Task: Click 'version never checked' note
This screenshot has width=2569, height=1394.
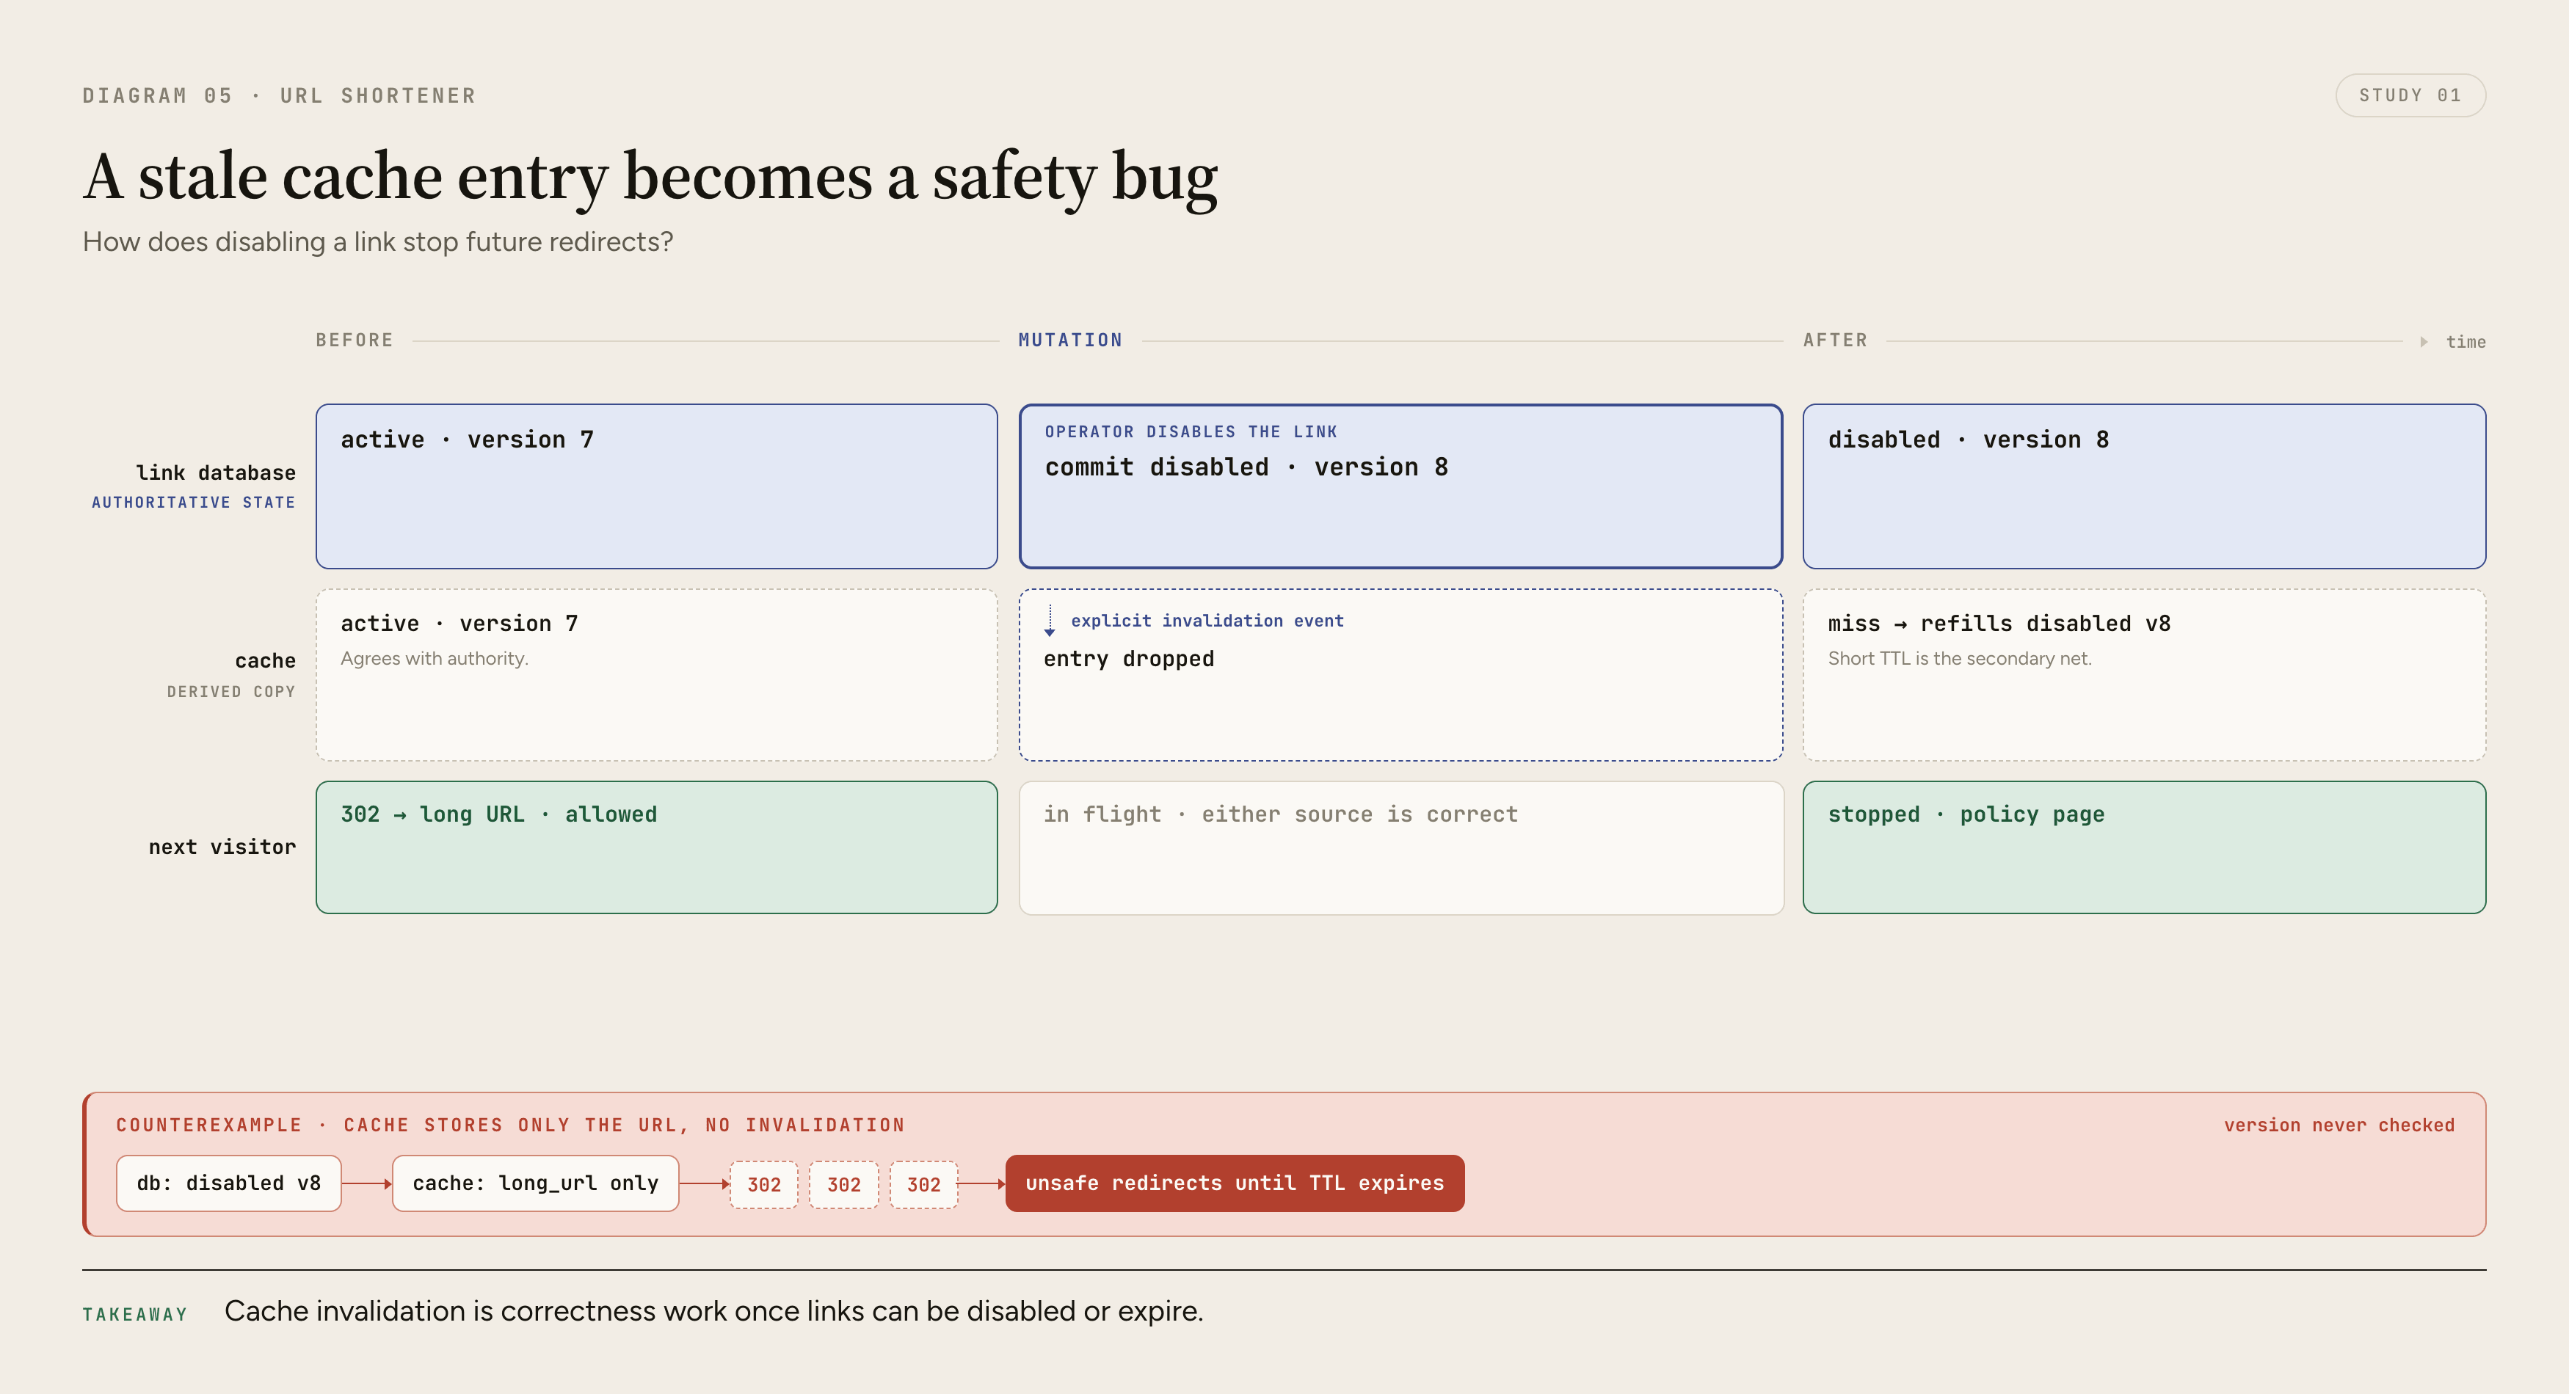Action: (2339, 1125)
